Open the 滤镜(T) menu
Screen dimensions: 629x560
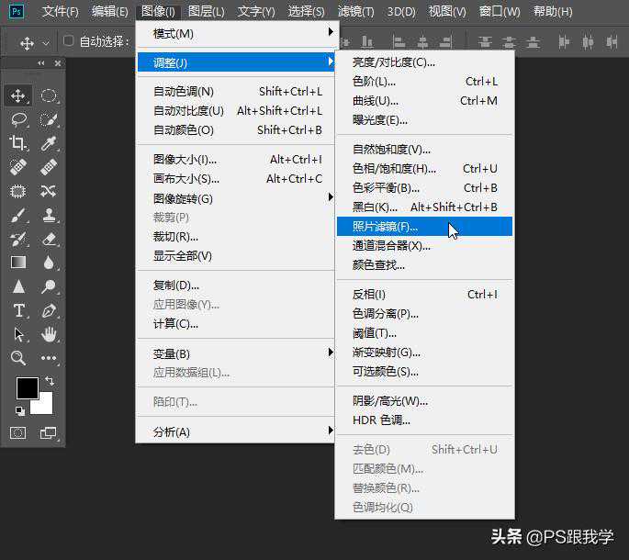[x=355, y=12]
